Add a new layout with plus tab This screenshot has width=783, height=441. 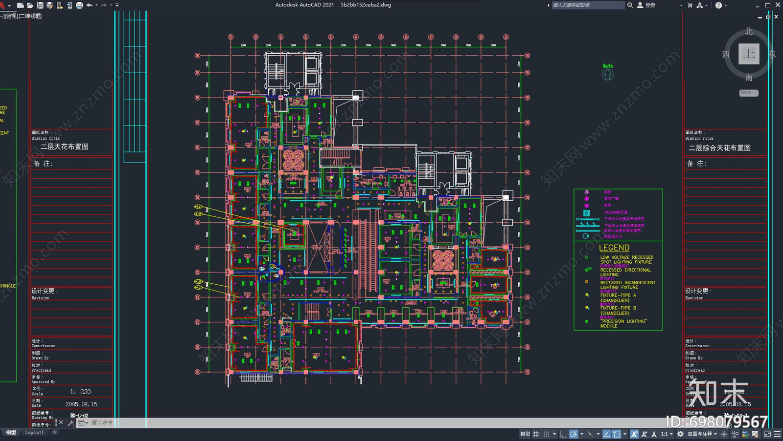click(55, 432)
